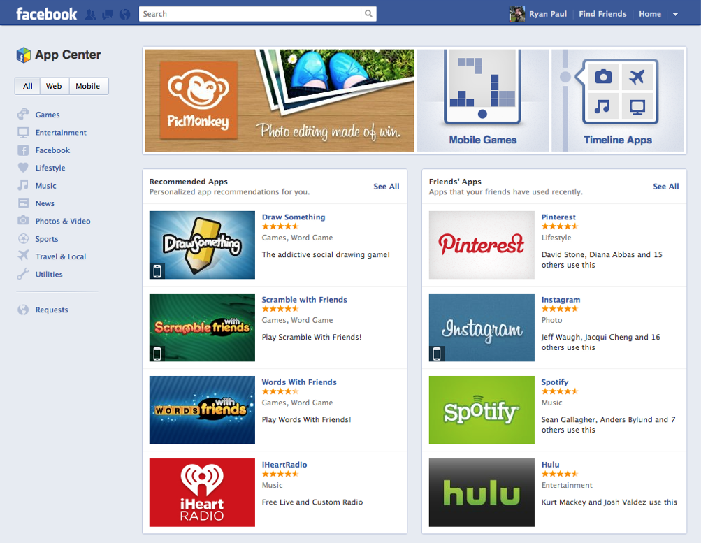The height and width of the screenshot is (543, 701).
Task: Select the All filter toggle
Action: click(27, 86)
